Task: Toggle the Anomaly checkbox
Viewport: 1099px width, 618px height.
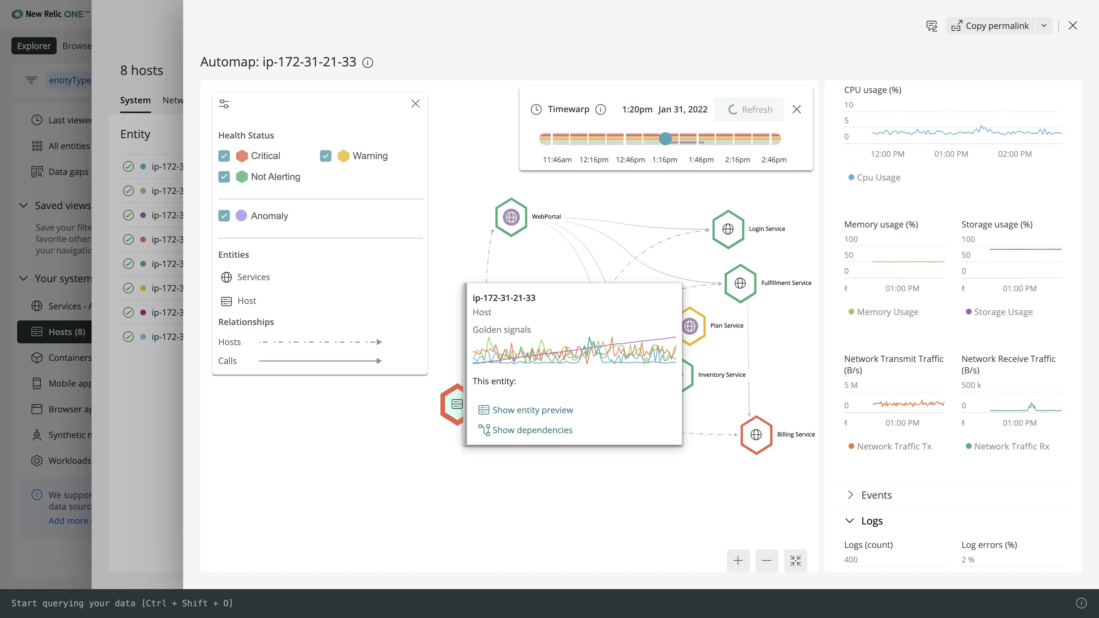Action: click(224, 216)
